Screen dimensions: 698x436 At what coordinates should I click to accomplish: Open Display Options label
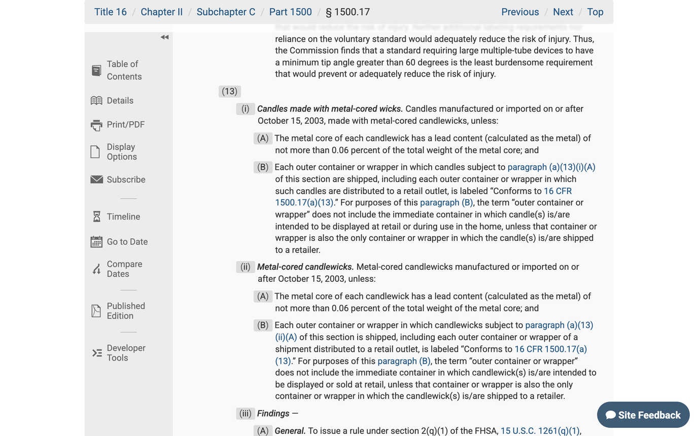(x=122, y=152)
